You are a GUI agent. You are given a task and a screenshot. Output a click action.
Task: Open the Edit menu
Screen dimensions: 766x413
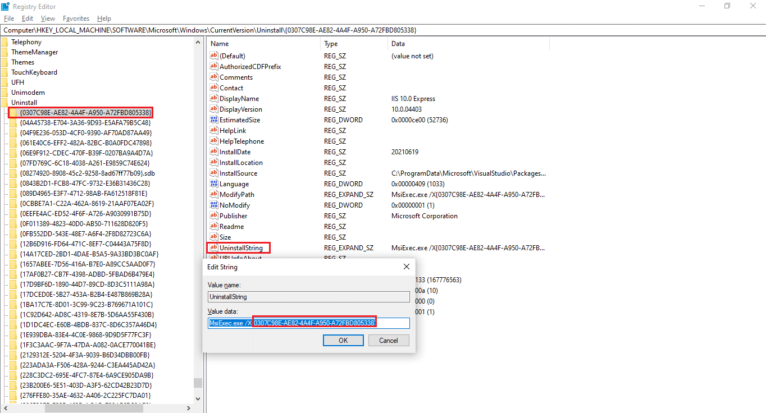point(28,19)
